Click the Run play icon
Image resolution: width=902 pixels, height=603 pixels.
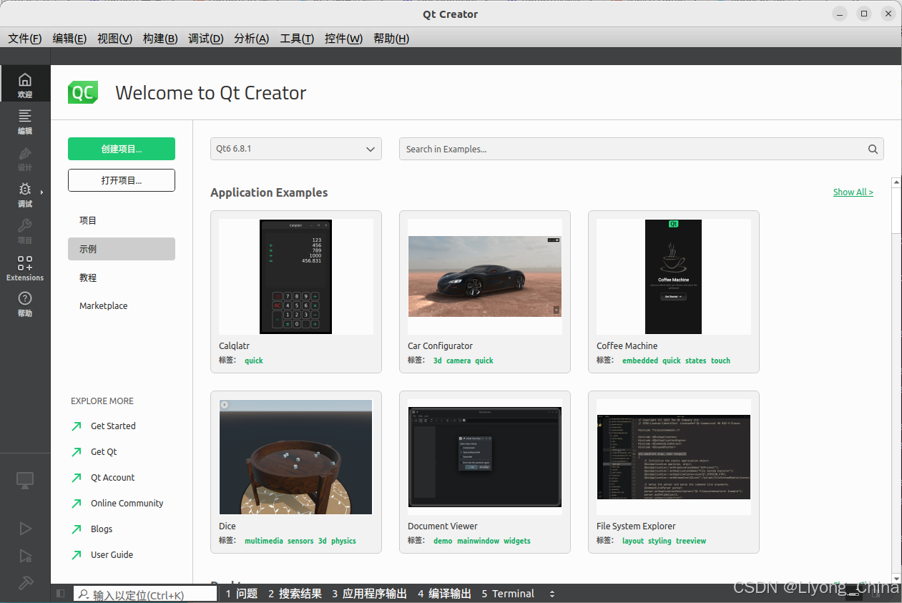(x=25, y=529)
